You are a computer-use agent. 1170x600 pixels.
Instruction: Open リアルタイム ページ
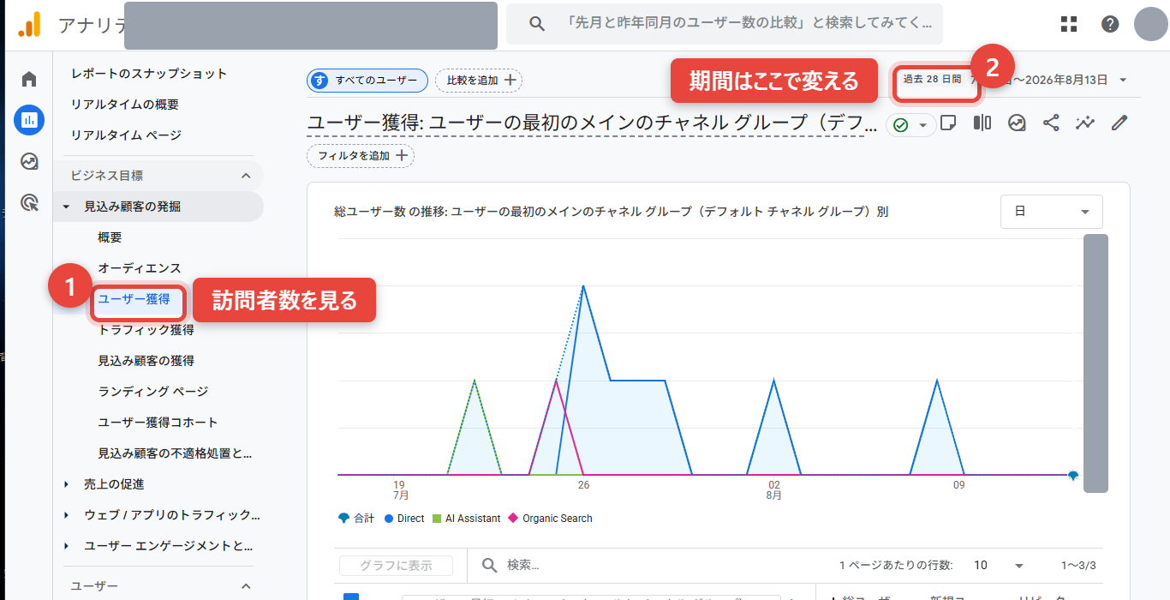(126, 135)
